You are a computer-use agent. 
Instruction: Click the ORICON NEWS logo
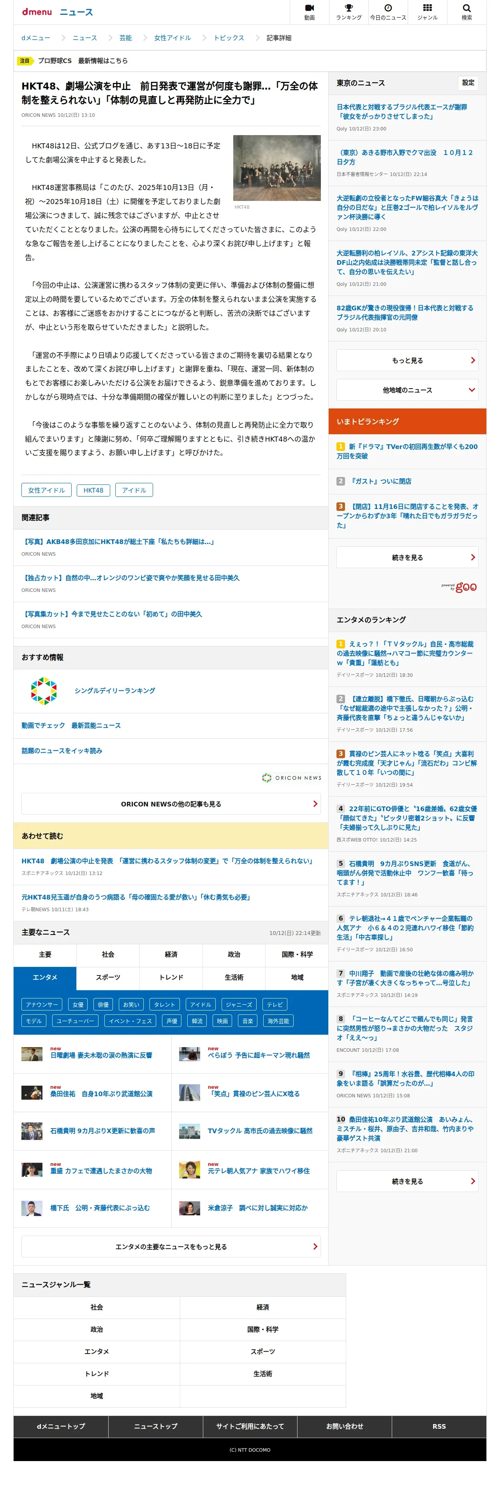291,777
